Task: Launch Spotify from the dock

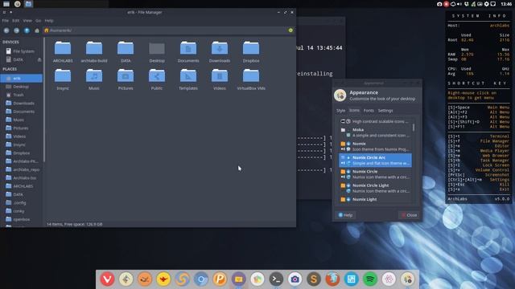Action: tap(370, 279)
